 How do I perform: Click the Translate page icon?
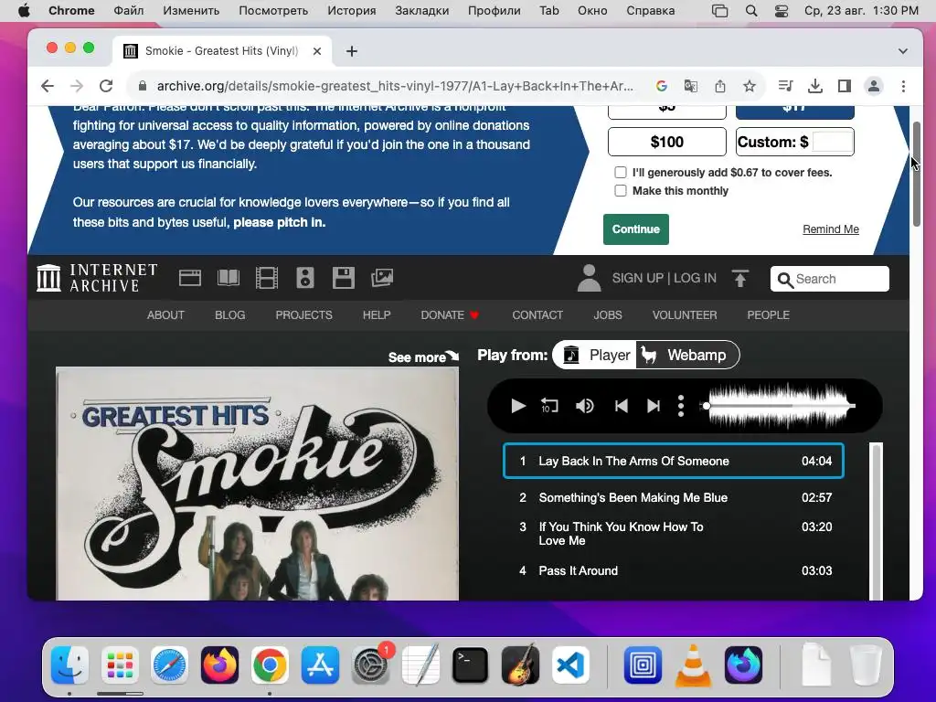coord(691,86)
